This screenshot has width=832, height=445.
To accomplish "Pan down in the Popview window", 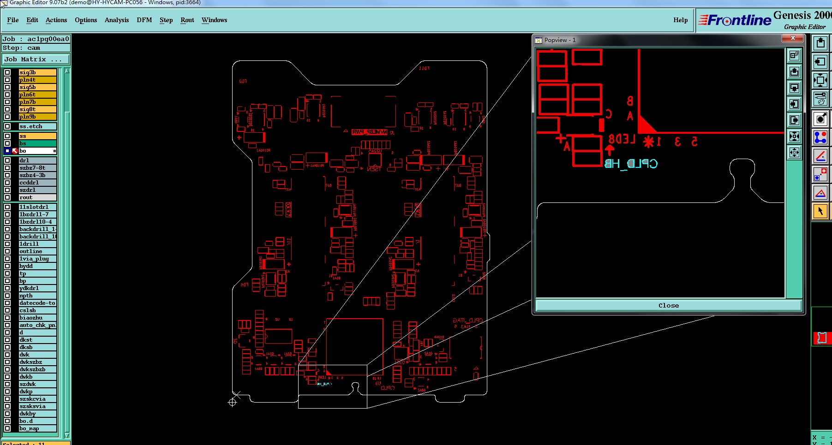I will coord(794,88).
